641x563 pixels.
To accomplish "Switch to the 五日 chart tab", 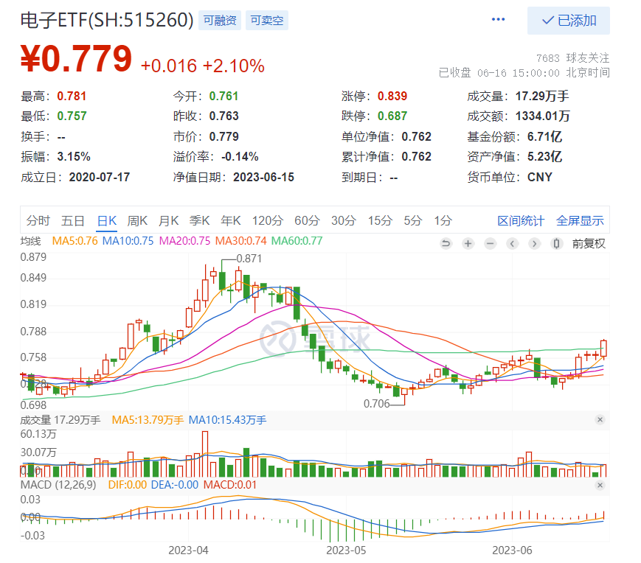I will (x=73, y=221).
